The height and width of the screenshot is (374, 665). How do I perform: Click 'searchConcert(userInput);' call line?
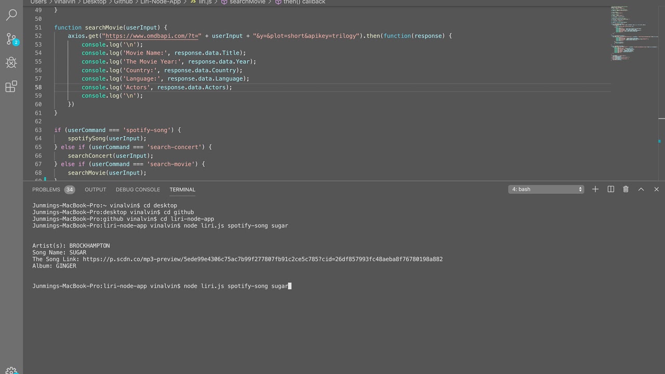point(111,156)
